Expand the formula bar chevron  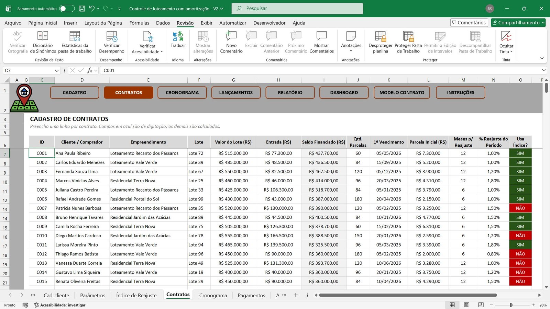click(x=544, y=70)
